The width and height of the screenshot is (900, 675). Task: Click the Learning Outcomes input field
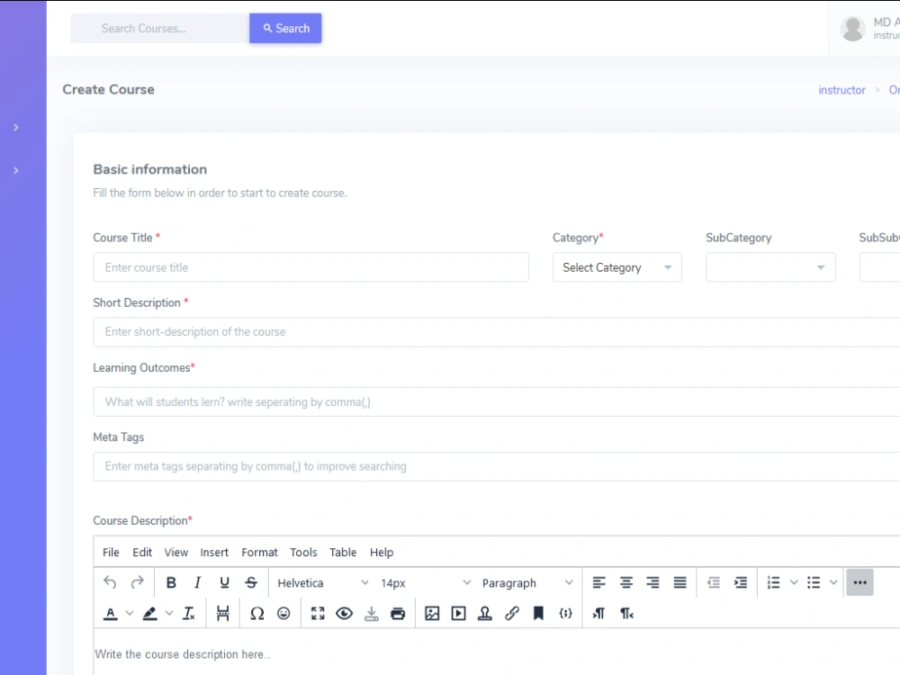click(x=497, y=401)
